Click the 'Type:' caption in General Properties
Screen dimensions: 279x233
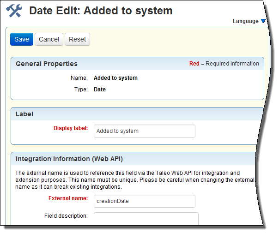point(81,90)
